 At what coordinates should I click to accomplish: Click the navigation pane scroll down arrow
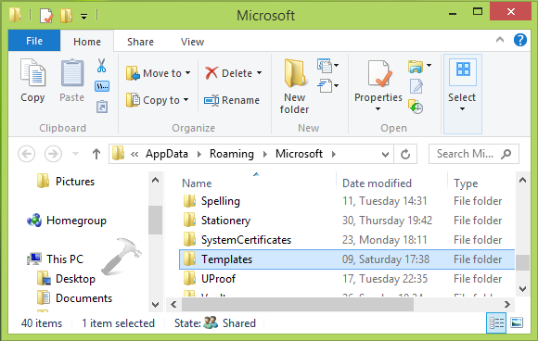coord(156,304)
